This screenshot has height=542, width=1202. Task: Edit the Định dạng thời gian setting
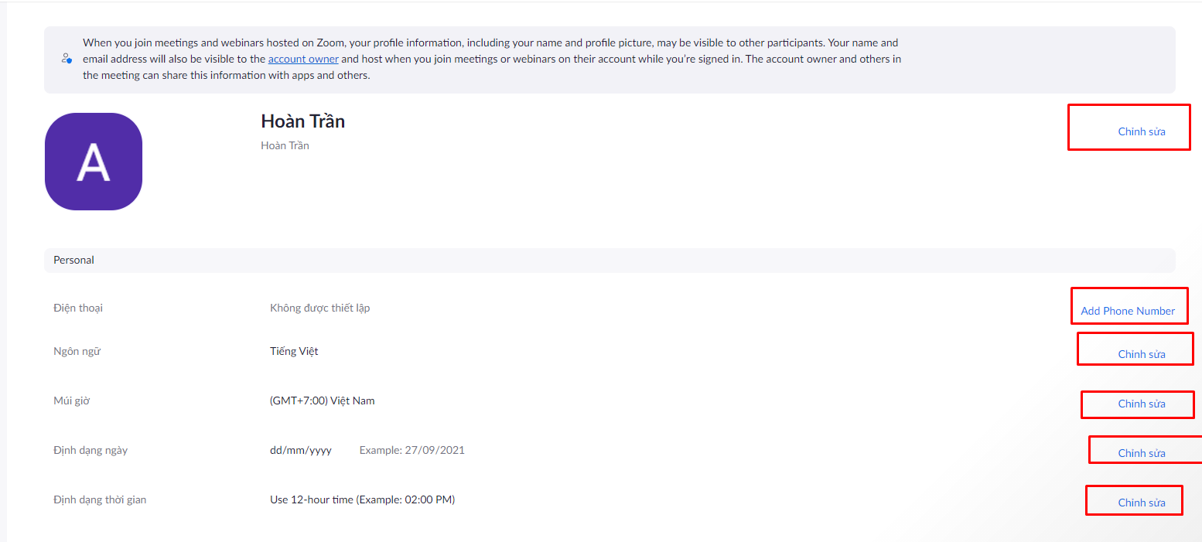tap(1141, 503)
